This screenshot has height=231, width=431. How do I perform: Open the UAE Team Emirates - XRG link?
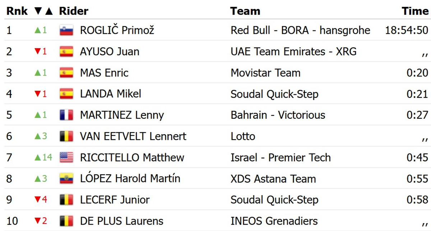point(293,52)
